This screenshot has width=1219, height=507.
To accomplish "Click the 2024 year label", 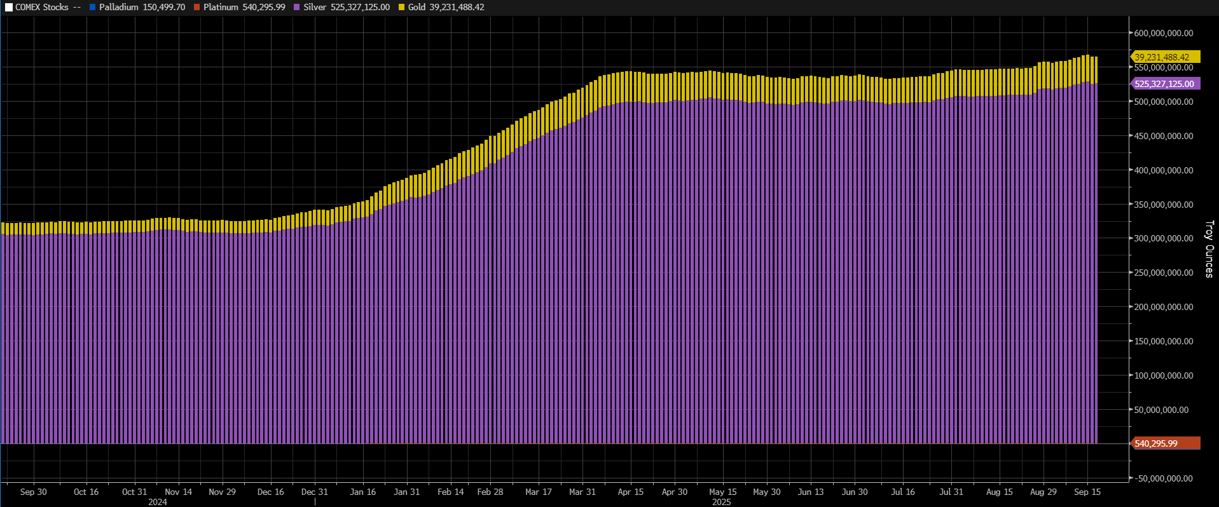I will pyautogui.click(x=158, y=502).
